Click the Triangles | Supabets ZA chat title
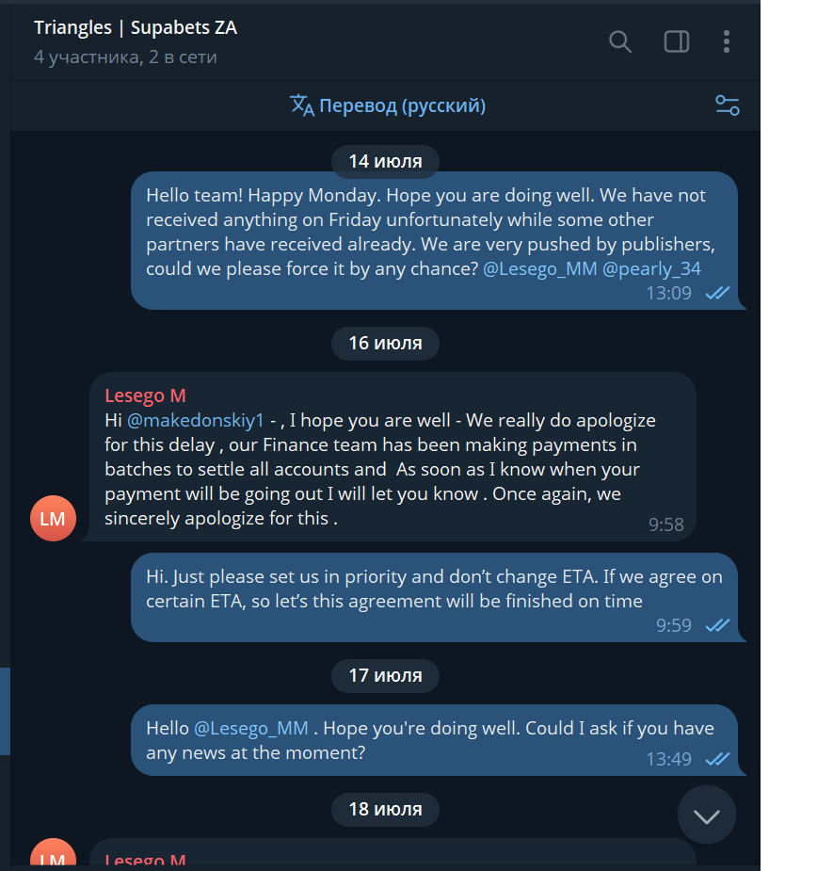The image size is (817, 871). (x=136, y=27)
